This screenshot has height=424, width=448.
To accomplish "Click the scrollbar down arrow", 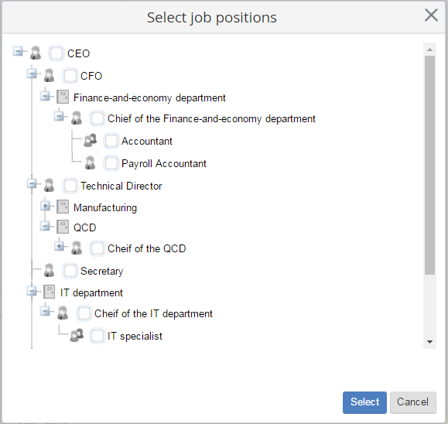I will [429, 342].
